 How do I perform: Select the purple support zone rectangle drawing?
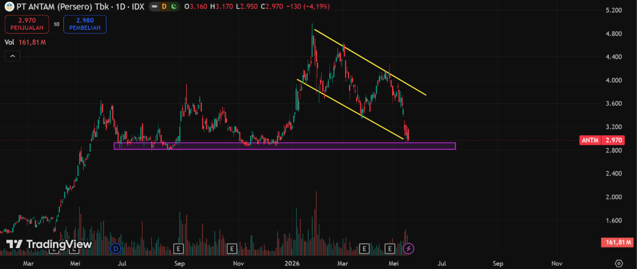coord(284,146)
